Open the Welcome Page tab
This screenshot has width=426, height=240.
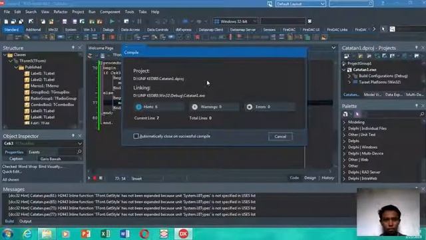click(x=101, y=48)
